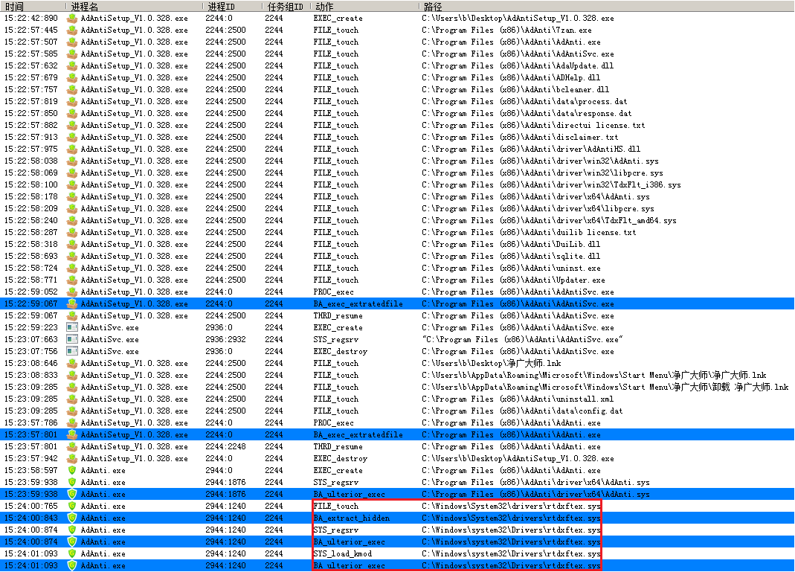The width and height of the screenshot is (795, 572).
Task: Click the process icon in the 15:22:57:445 row
Action: click(72, 30)
